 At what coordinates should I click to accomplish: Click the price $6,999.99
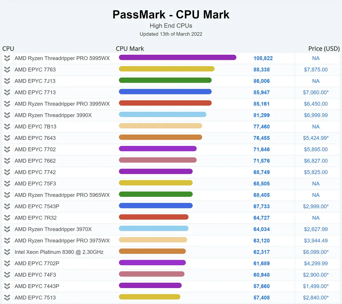point(316,115)
